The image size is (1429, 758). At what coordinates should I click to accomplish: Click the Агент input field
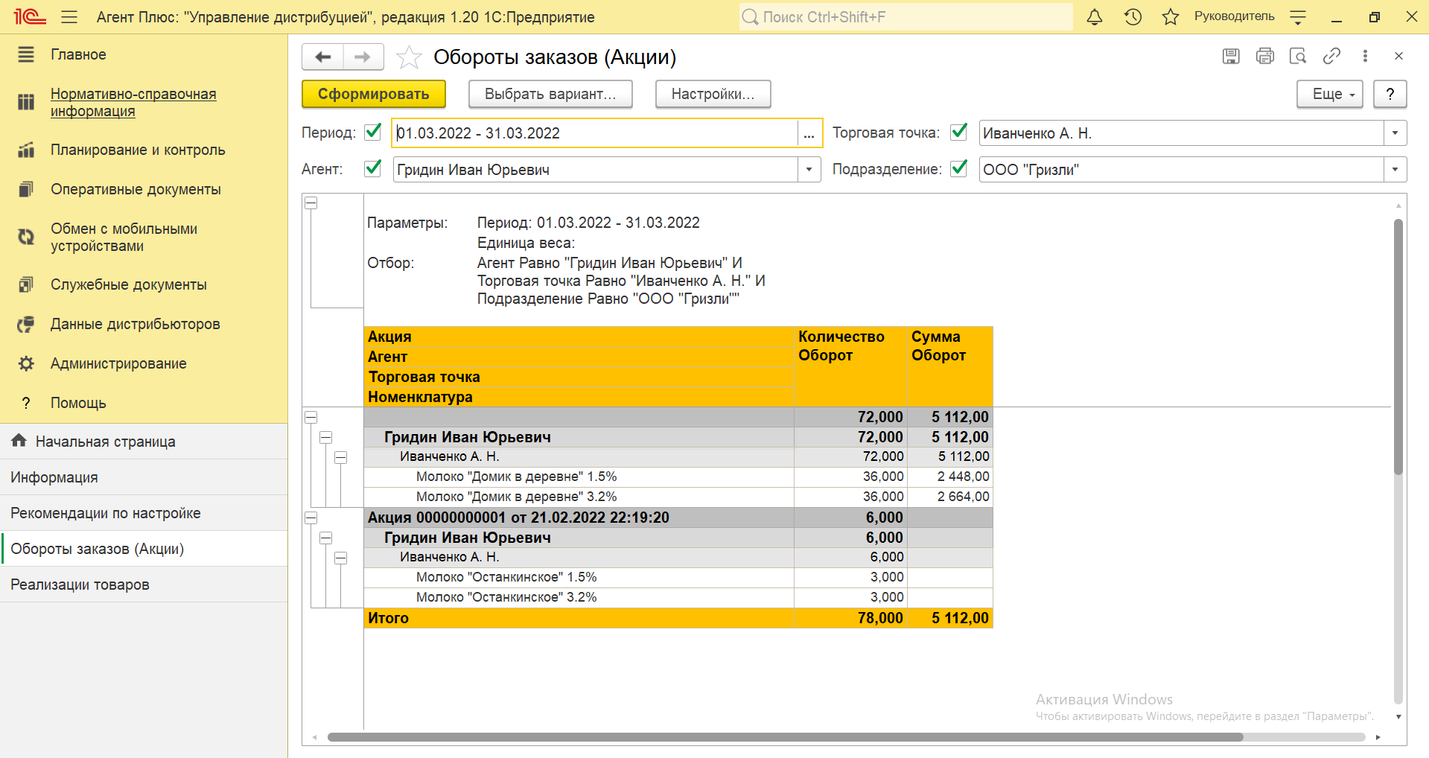pos(596,170)
